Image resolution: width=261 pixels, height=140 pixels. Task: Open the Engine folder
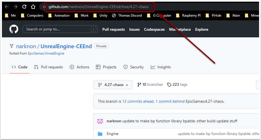(x=113, y=134)
